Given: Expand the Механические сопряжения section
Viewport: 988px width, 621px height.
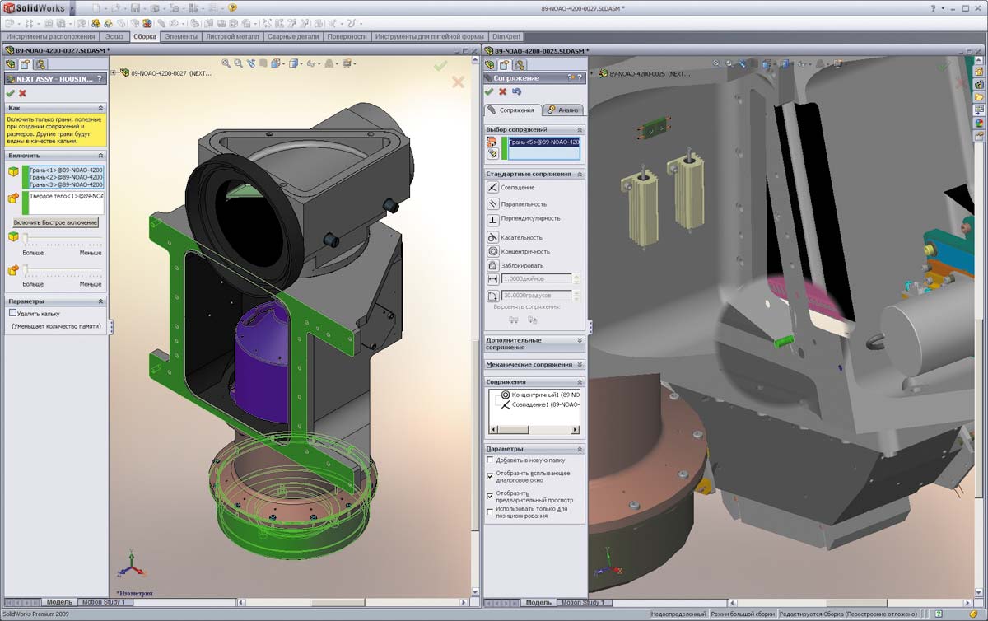Looking at the screenshot, I should tap(580, 364).
